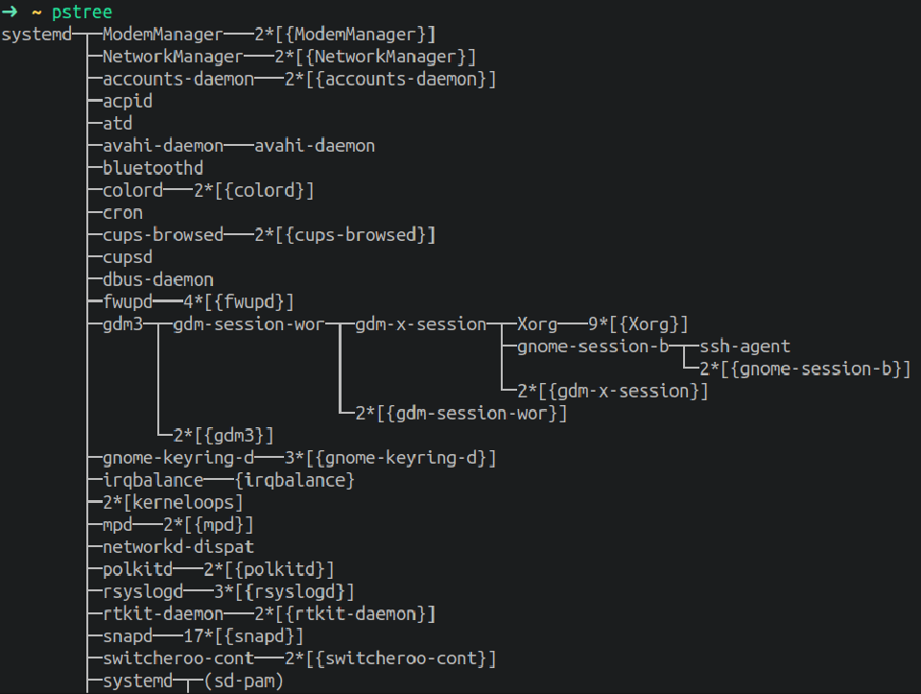This screenshot has width=921, height=694.
Task: Select the (sd-pam) child entry
Action: coord(244,682)
